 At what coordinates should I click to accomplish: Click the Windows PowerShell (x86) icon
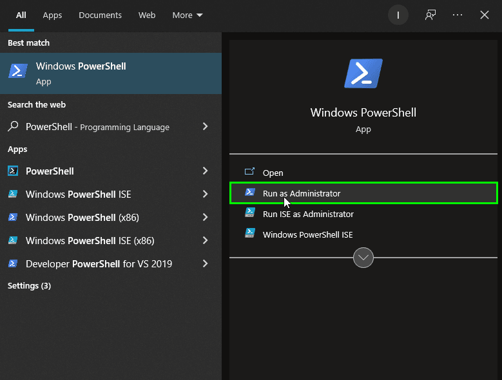pyautogui.click(x=13, y=217)
